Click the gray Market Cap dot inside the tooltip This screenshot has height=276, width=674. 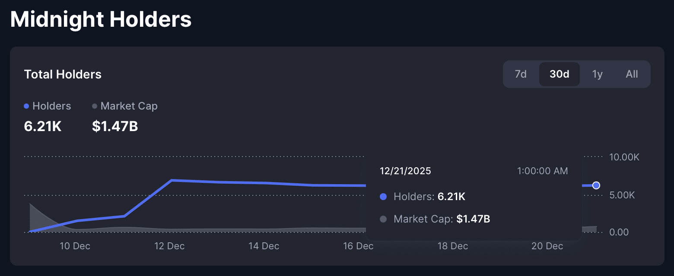383,219
